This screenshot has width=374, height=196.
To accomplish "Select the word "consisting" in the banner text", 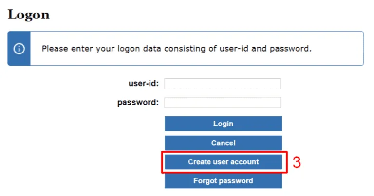I will [185, 49].
